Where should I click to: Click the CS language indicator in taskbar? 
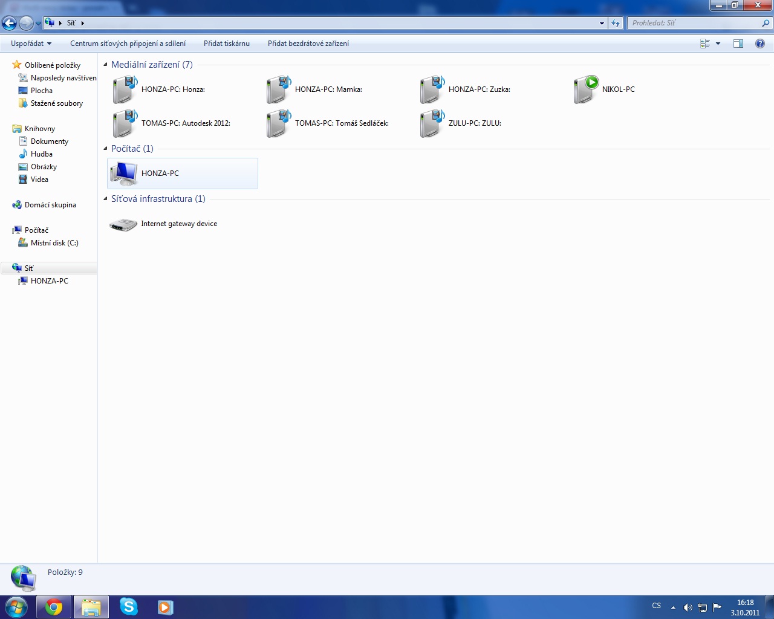[657, 606]
